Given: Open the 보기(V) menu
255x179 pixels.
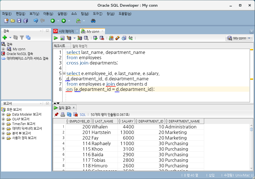Looking at the screenshot, I should [34, 14].
